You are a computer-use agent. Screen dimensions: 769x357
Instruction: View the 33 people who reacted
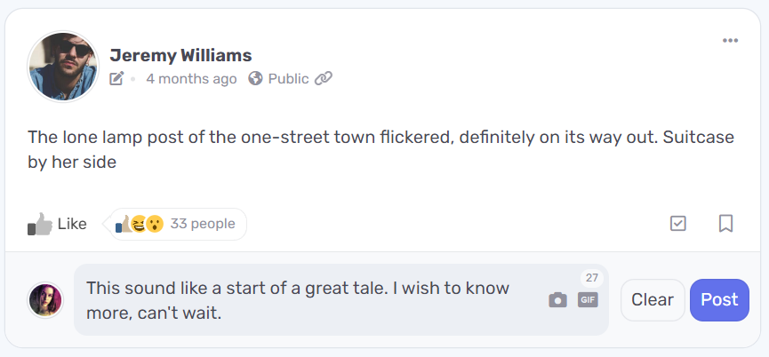point(203,224)
